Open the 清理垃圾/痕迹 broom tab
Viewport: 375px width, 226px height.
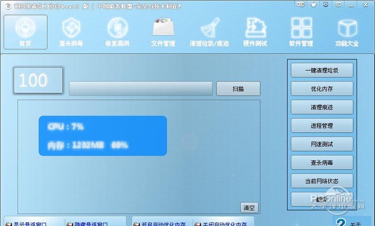209,32
